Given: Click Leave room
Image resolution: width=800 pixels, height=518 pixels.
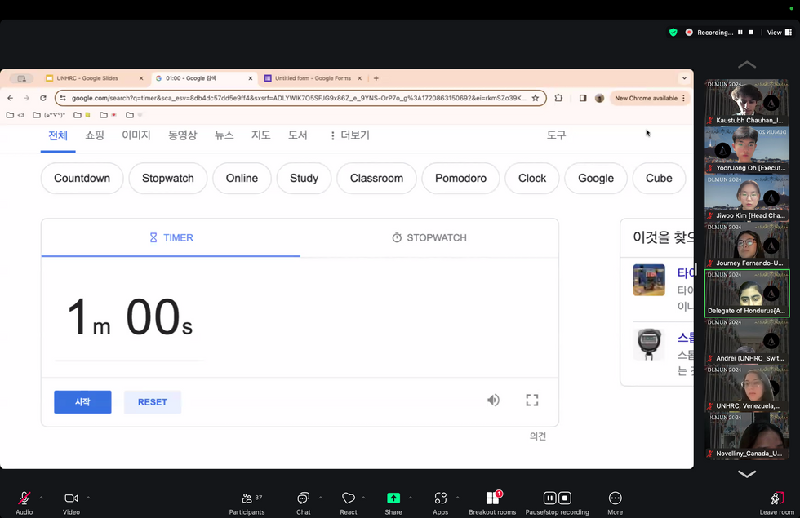Looking at the screenshot, I should click(x=776, y=503).
